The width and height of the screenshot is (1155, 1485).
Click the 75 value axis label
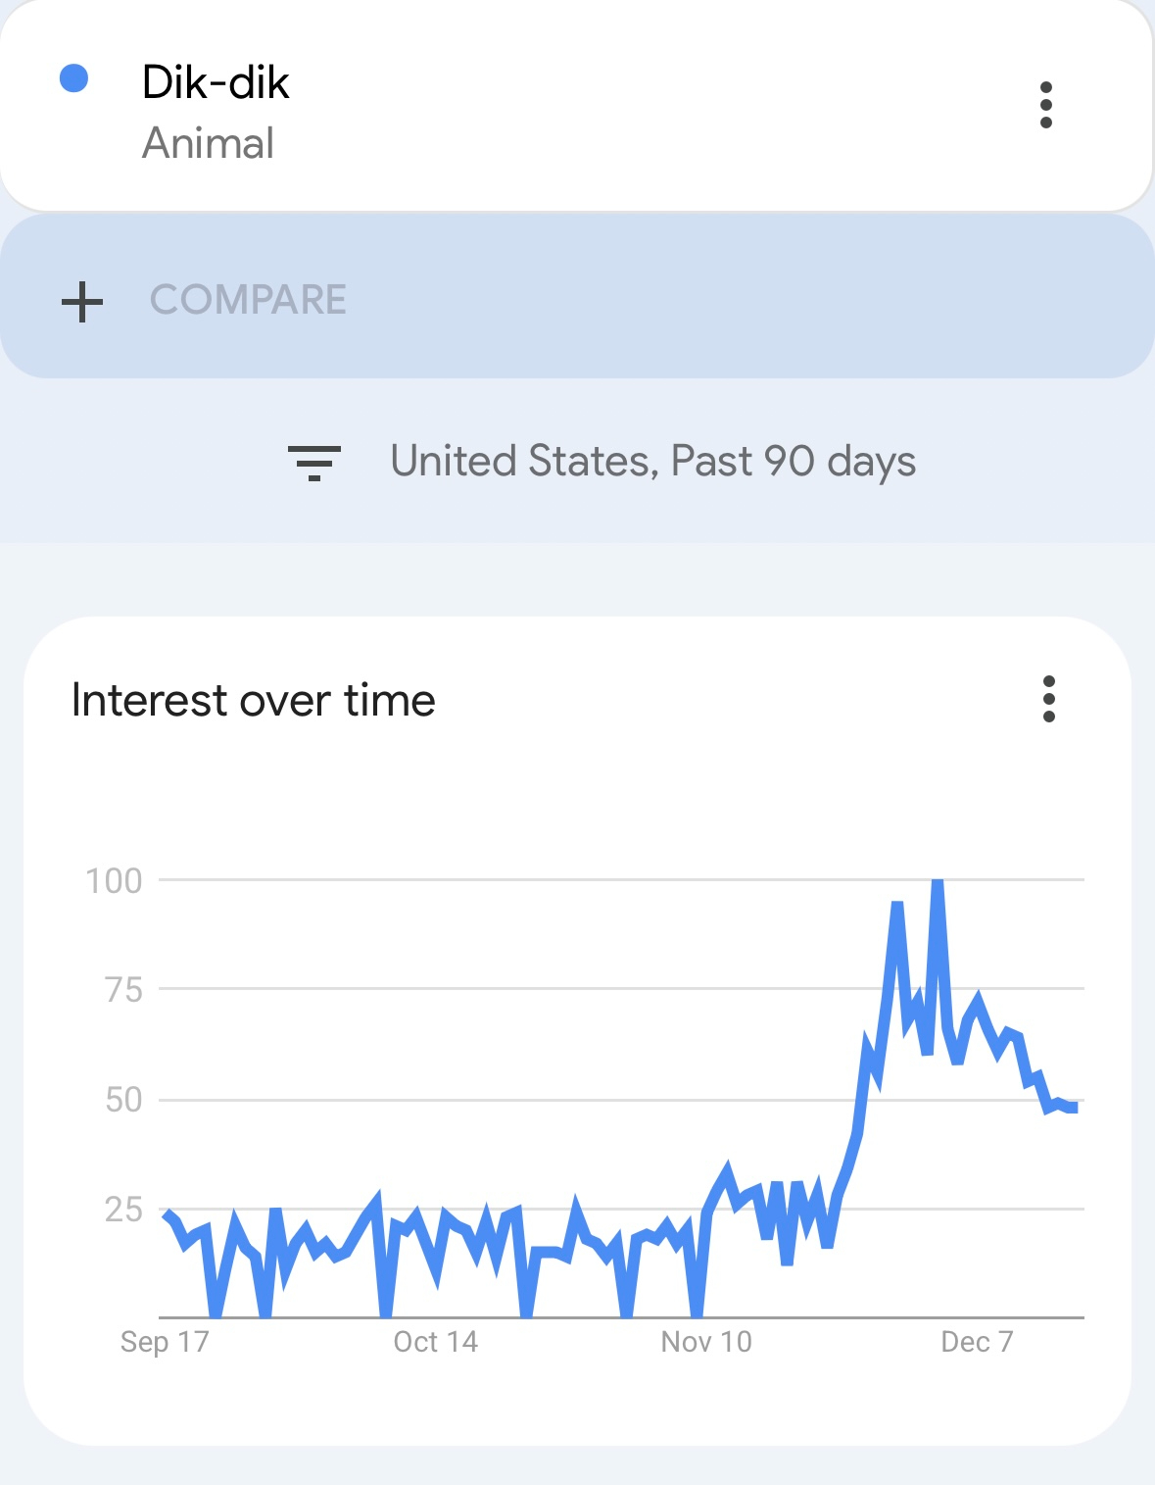point(123,990)
